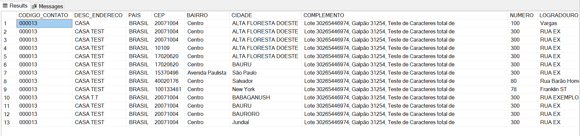This screenshot has height=136, width=580.
Task: Click the New York city cell
Action: coord(244,89)
